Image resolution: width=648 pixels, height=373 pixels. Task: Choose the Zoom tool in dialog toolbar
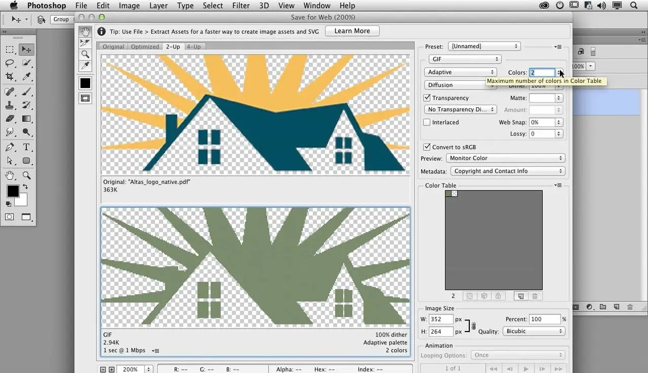coord(85,55)
